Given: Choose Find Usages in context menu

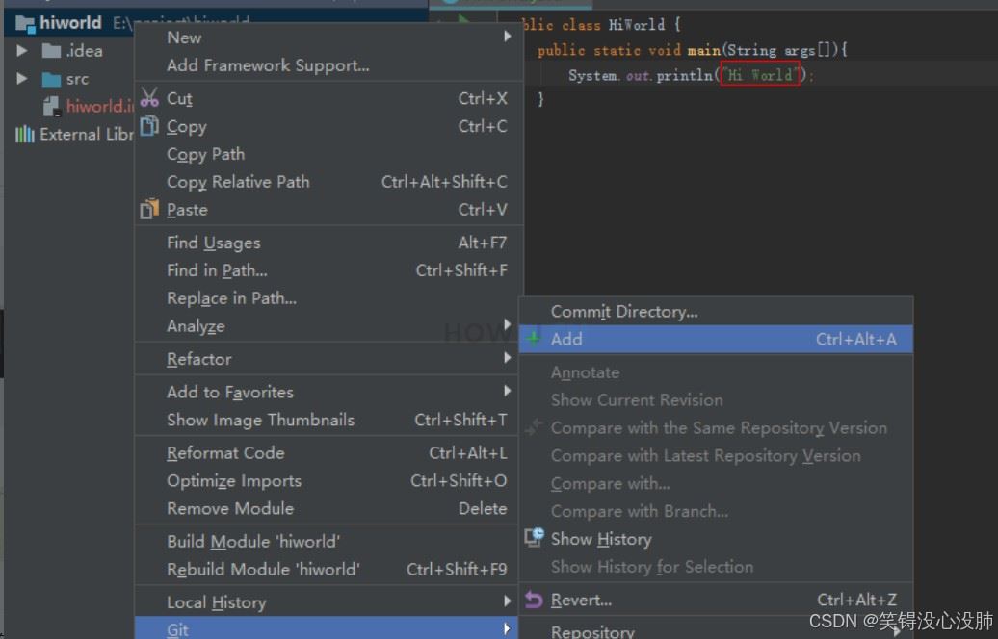Looking at the screenshot, I should (x=213, y=243).
